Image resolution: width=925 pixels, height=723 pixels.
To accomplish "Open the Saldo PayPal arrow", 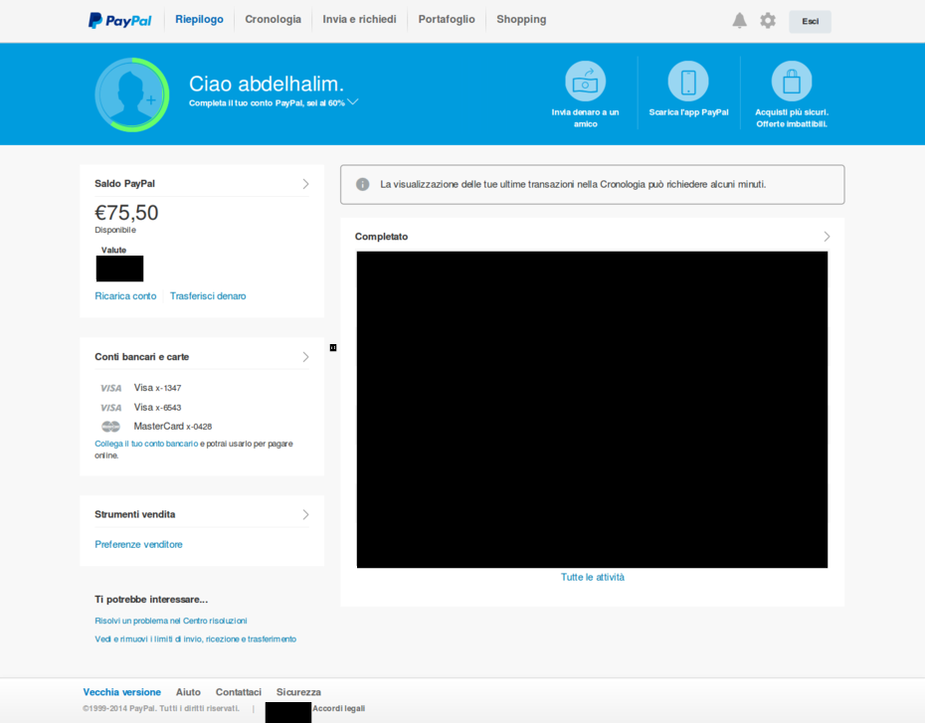I will coord(305,184).
